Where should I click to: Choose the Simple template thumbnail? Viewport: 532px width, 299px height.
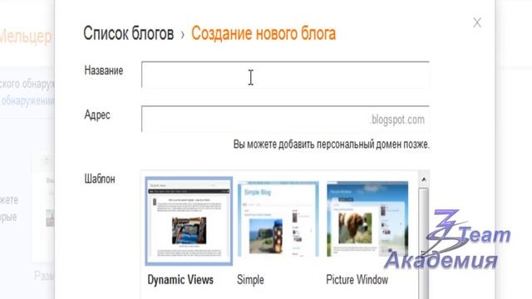coord(278,219)
